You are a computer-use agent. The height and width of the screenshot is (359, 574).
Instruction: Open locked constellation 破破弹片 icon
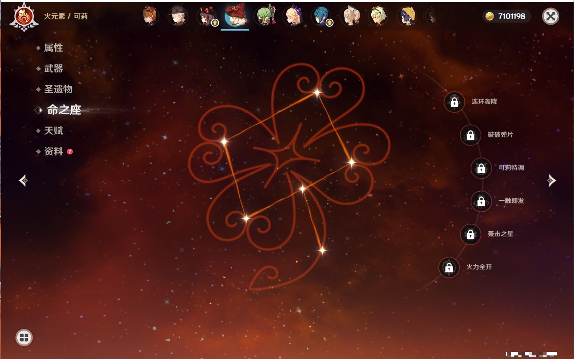(x=471, y=135)
